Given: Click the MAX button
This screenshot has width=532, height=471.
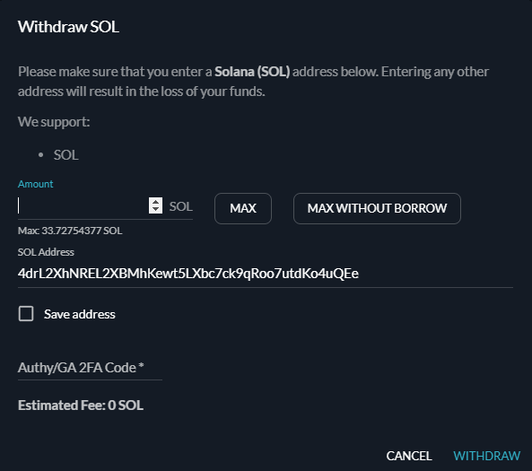Looking at the screenshot, I should (x=243, y=208).
